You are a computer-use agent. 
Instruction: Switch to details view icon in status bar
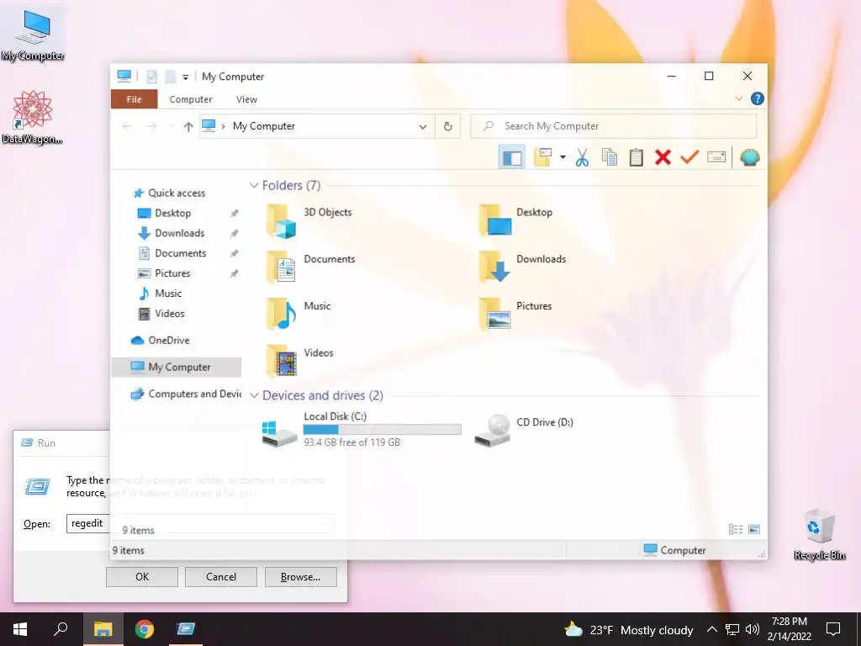point(736,529)
